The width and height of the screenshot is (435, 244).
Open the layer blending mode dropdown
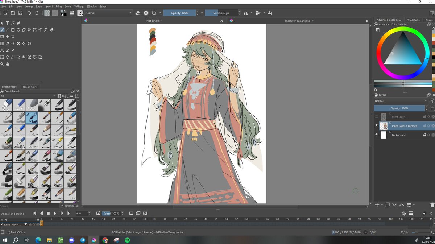tap(401, 101)
